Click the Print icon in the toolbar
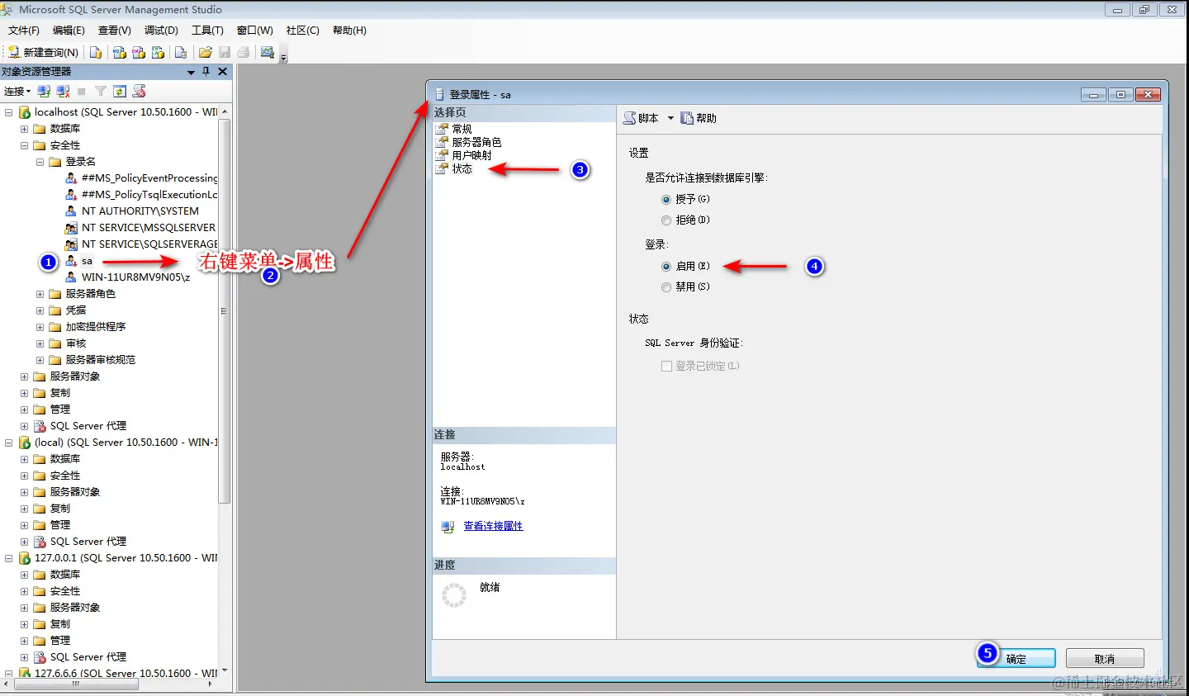This screenshot has width=1189, height=696. click(x=244, y=52)
